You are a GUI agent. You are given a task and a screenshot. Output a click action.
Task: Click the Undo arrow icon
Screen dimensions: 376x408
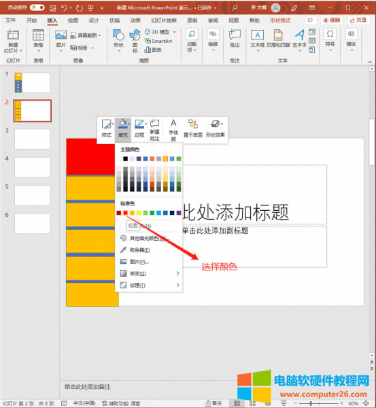click(x=64, y=7)
